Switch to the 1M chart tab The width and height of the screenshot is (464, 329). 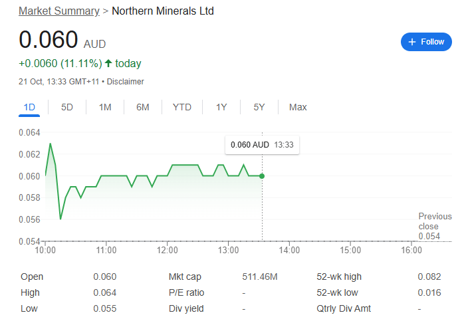[105, 107]
